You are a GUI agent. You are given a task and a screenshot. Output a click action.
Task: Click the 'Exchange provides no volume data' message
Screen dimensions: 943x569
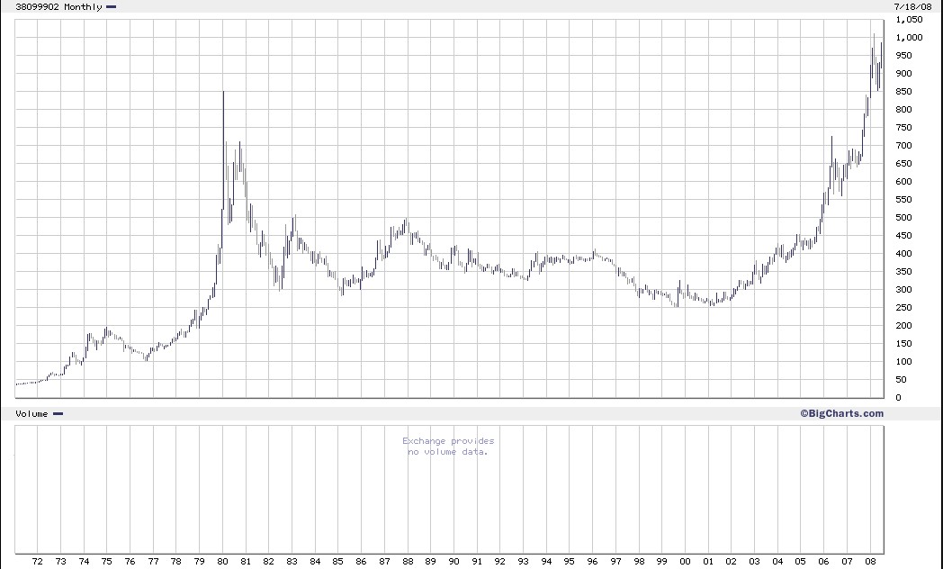(448, 447)
